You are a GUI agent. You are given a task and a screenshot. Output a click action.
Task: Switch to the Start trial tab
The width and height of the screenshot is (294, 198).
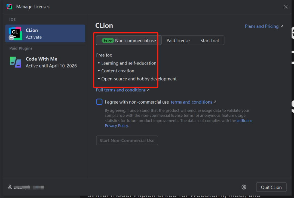coord(209,41)
